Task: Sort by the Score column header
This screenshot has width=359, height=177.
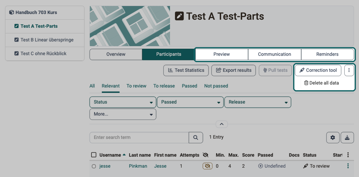Action: point(248,155)
